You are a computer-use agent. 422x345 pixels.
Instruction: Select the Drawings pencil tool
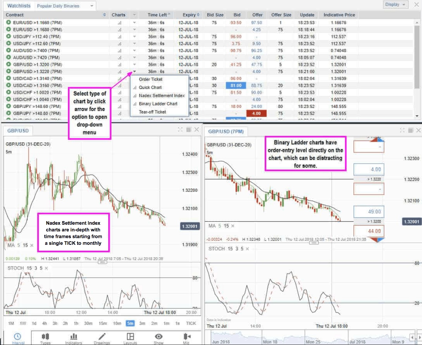(x=102, y=337)
